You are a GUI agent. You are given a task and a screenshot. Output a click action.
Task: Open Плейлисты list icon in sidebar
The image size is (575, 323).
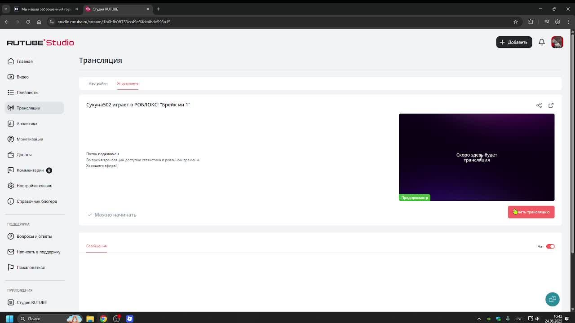[x=11, y=92]
